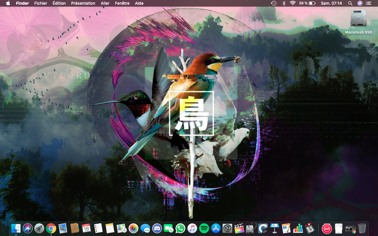Open System Preferences gear
The width and height of the screenshot is (378, 236).
[x=228, y=228]
